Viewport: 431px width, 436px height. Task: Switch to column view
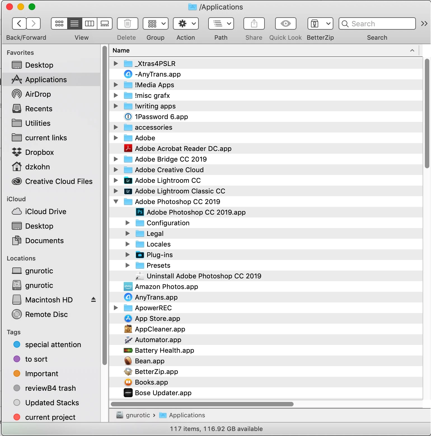(90, 23)
